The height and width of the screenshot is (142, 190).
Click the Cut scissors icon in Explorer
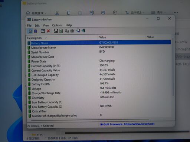coord(57,13)
